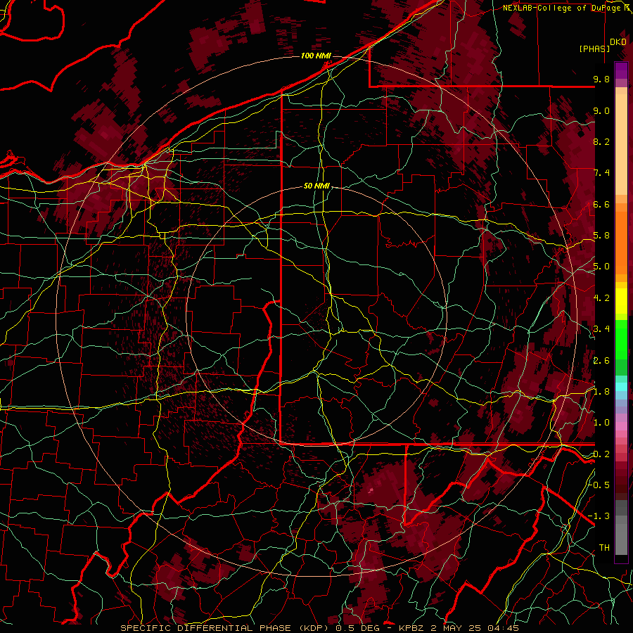Click the 3.4 scale value
The width and height of the screenshot is (633, 633).
tap(601, 329)
